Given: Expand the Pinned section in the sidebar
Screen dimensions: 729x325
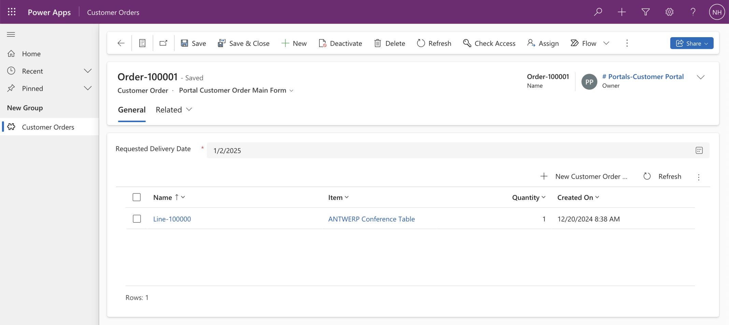Looking at the screenshot, I should [x=88, y=88].
